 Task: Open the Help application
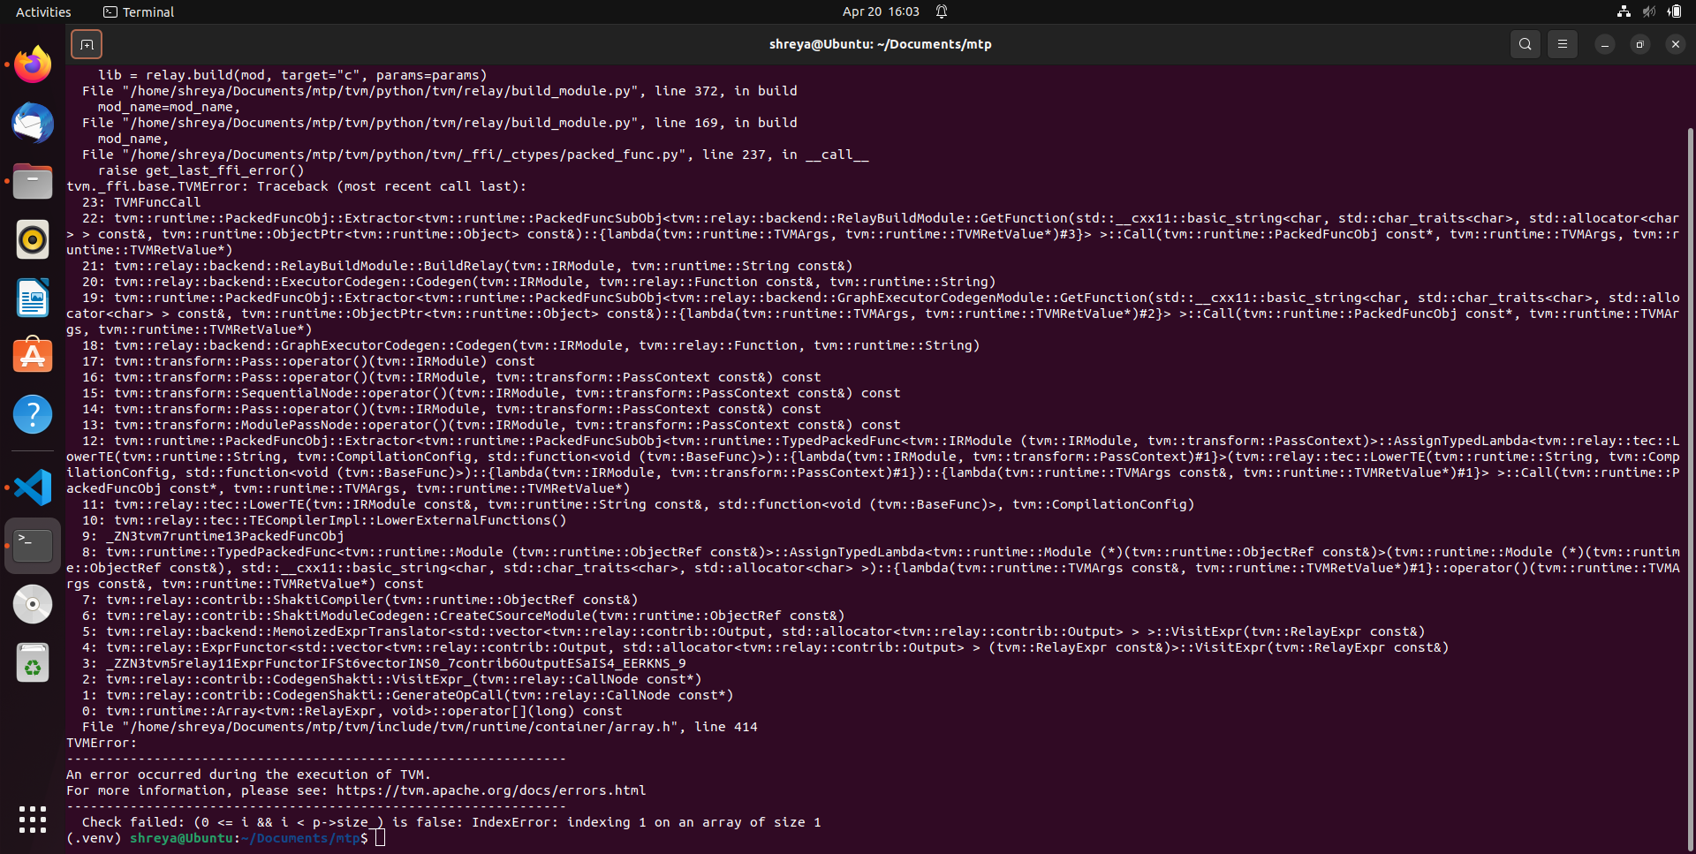click(33, 414)
